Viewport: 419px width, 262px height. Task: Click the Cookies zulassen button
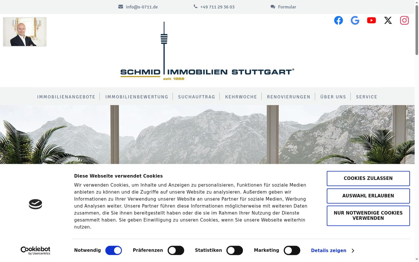pyautogui.click(x=368, y=178)
